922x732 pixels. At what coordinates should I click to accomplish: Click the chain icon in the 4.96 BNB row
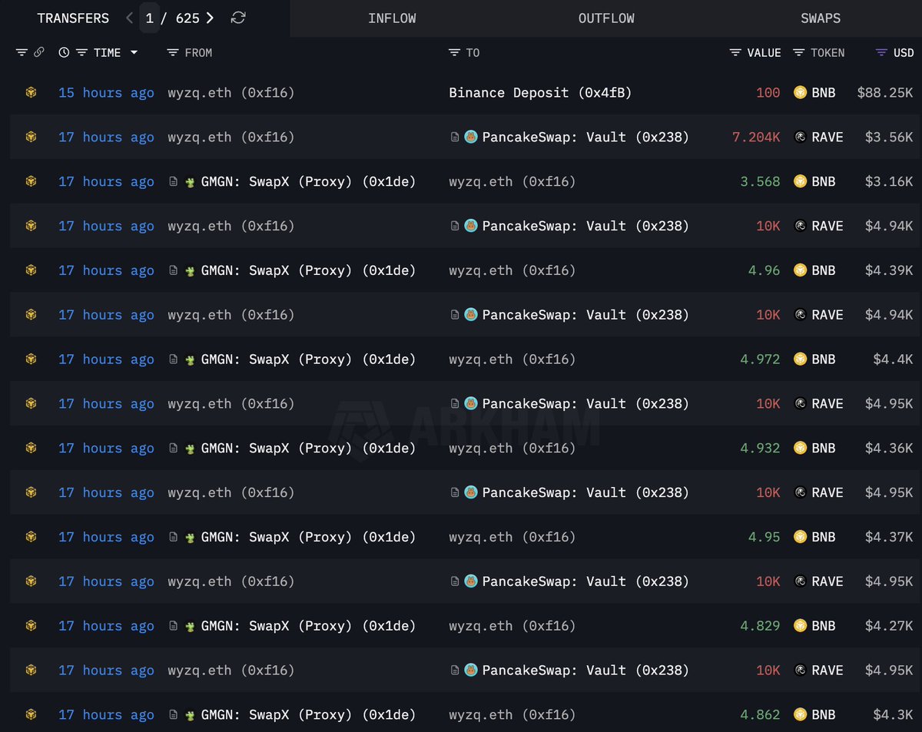coord(31,270)
